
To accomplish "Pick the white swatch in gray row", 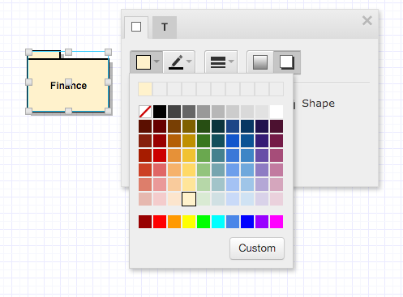I will pyautogui.click(x=277, y=112).
